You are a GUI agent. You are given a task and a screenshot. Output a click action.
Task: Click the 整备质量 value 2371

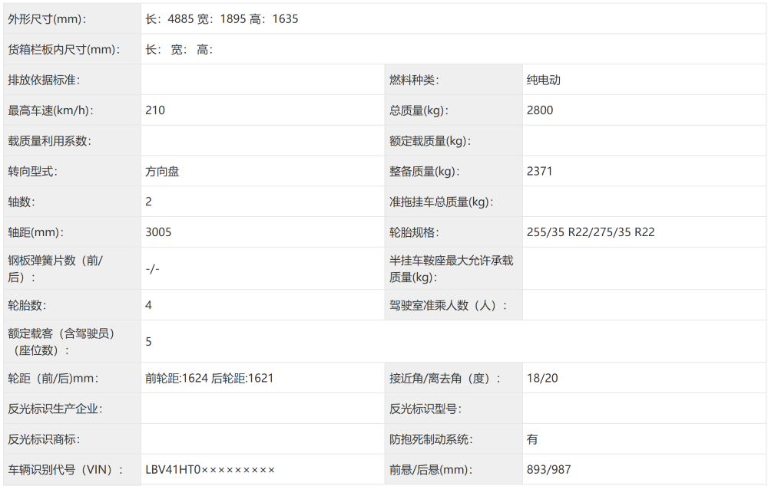(x=540, y=171)
